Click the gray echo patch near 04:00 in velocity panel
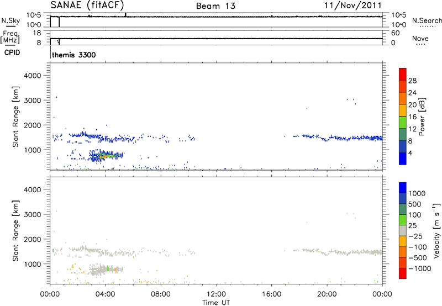 pyautogui.click(x=106, y=270)
